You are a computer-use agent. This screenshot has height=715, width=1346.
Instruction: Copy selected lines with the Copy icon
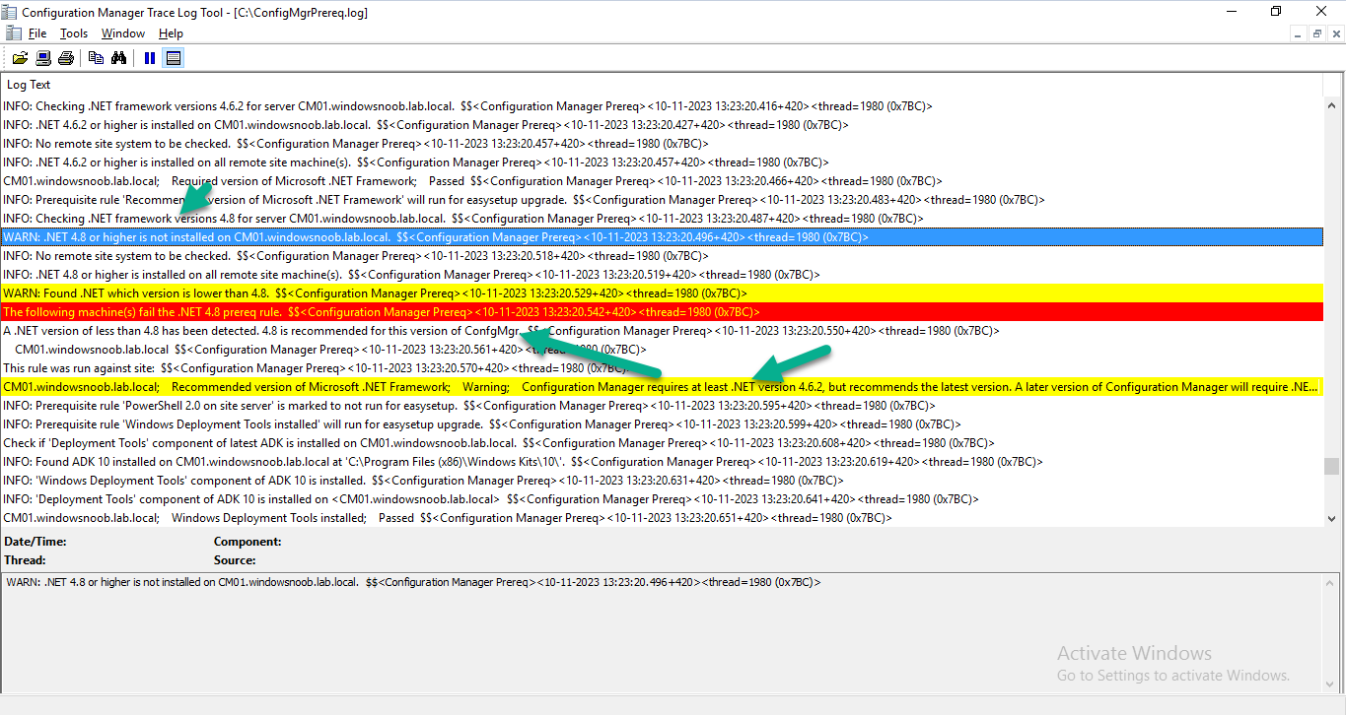(96, 58)
